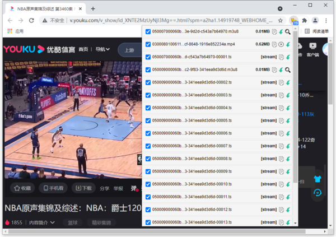This screenshot has width=336, height=237.
Task: Uncheck the 00002.ts stream checkbox
Action: (x=148, y=82)
